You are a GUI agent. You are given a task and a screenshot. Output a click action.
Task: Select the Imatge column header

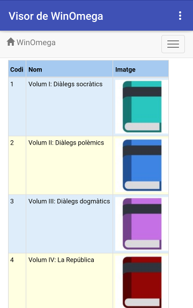140,69
